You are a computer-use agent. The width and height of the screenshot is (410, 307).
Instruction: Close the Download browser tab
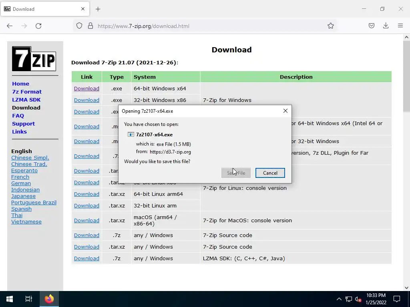click(83, 9)
